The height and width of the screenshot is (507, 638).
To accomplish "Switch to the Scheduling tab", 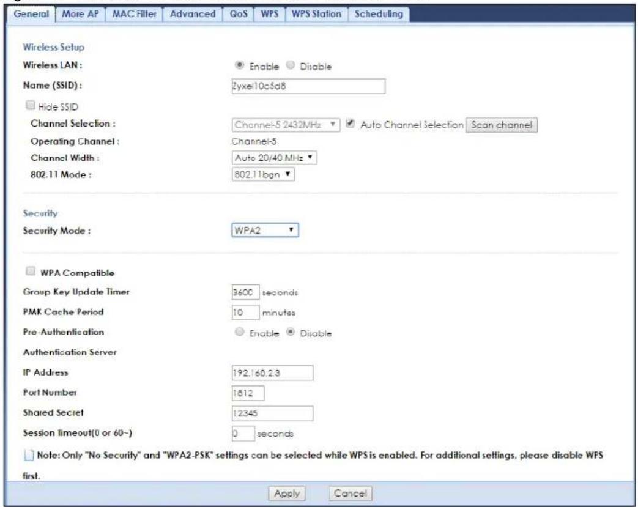I will (379, 14).
